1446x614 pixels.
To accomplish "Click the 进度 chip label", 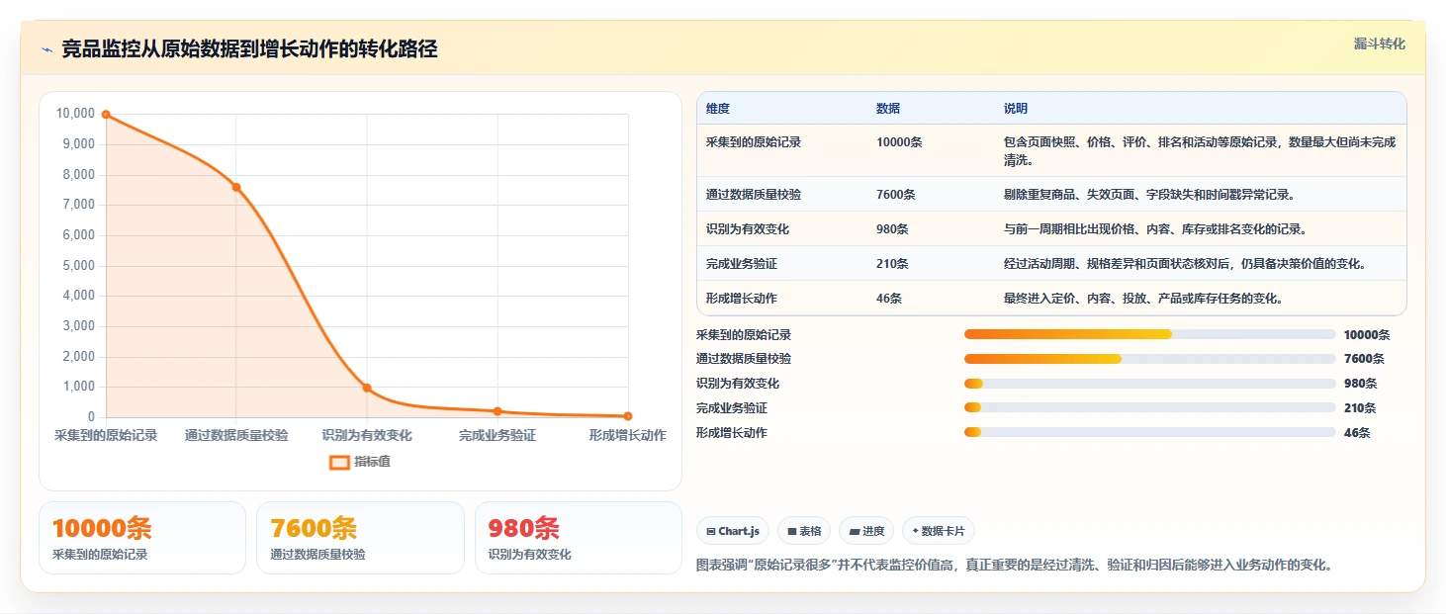I will click(x=873, y=532).
